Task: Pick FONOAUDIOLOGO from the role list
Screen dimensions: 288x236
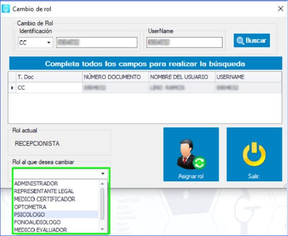Action: (37, 222)
